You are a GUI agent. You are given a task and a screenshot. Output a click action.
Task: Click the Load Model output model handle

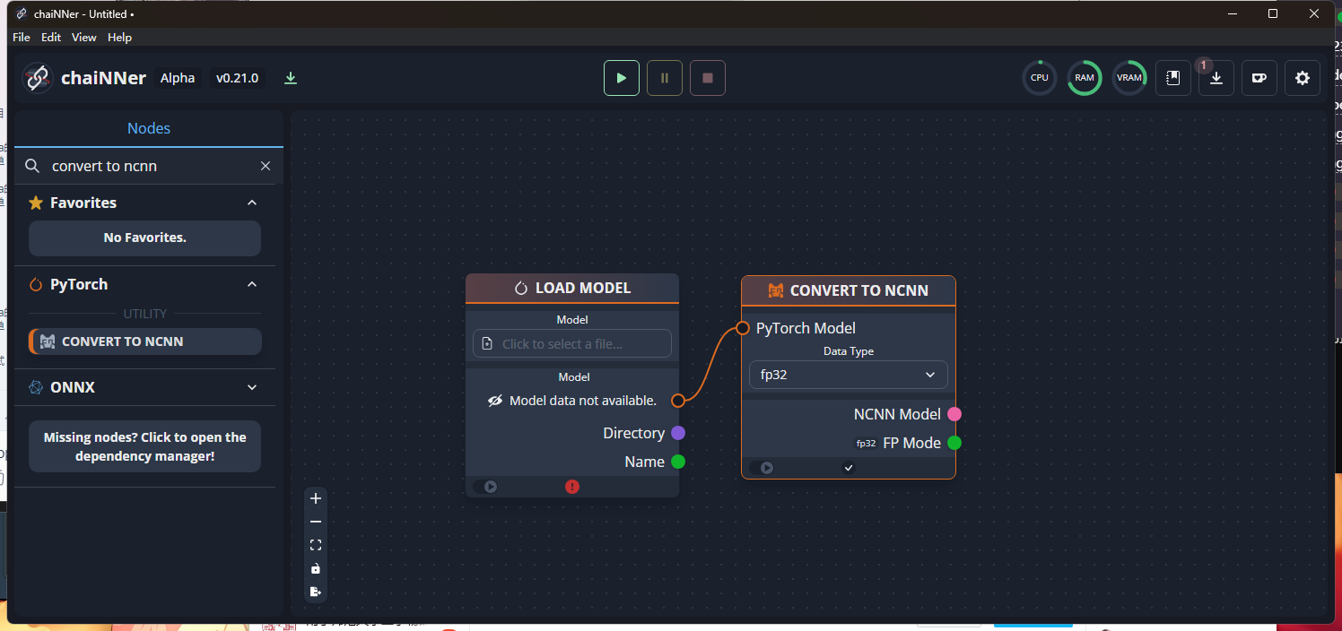click(678, 401)
